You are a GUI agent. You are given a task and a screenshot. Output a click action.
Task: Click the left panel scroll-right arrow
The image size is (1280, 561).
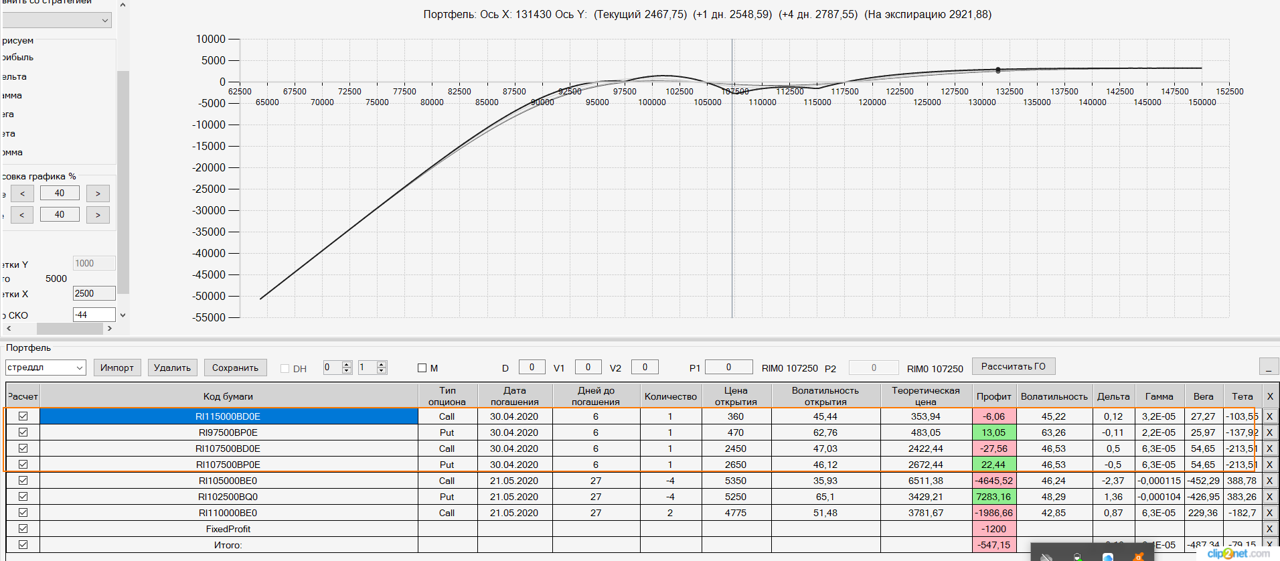[x=110, y=329]
